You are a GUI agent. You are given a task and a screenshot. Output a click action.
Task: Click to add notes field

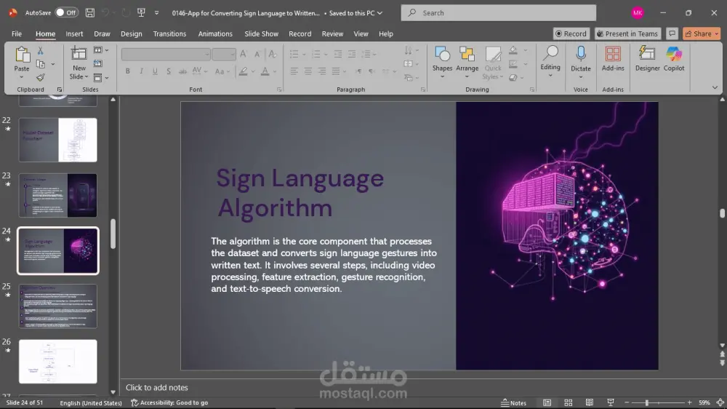157,387
